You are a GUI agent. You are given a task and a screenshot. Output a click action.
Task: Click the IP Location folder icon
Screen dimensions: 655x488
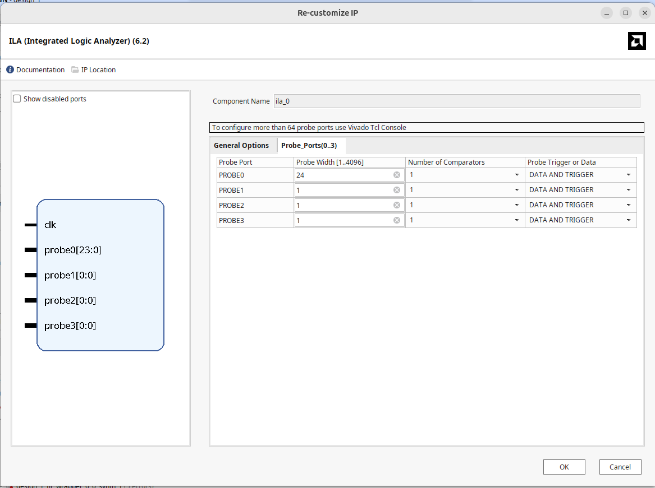pyautogui.click(x=75, y=70)
